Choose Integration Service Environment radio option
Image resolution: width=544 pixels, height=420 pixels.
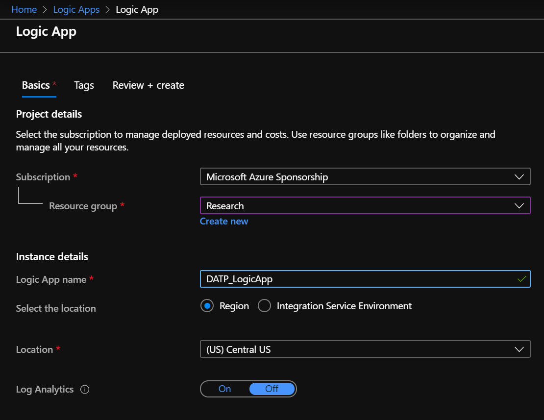(x=265, y=306)
